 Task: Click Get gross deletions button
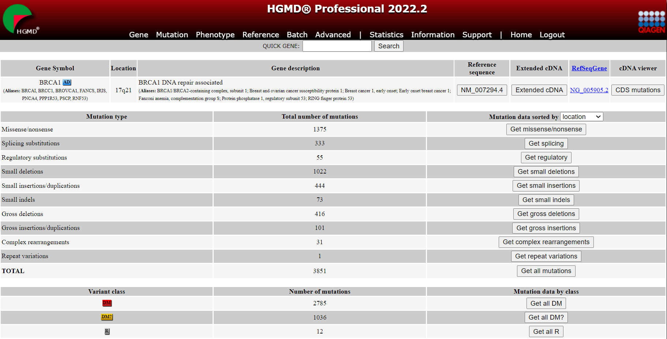point(546,214)
